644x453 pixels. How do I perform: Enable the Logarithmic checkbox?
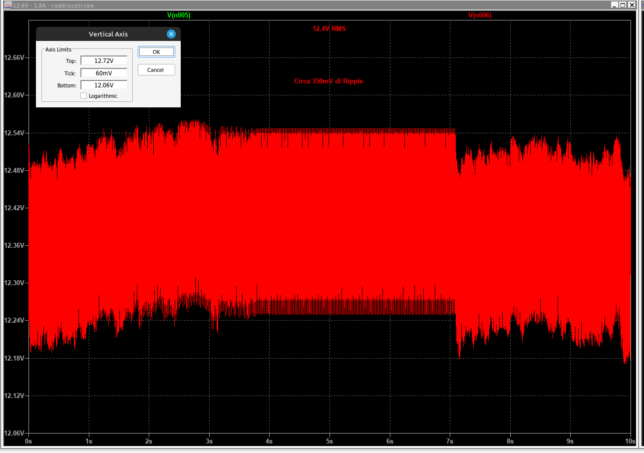[84, 96]
